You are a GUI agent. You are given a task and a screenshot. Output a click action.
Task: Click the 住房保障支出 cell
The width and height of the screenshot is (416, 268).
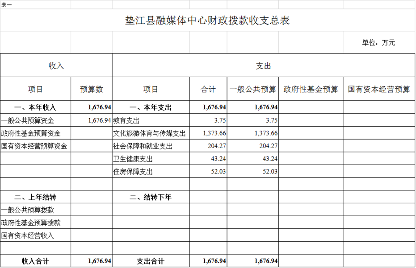click(x=133, y=172)
